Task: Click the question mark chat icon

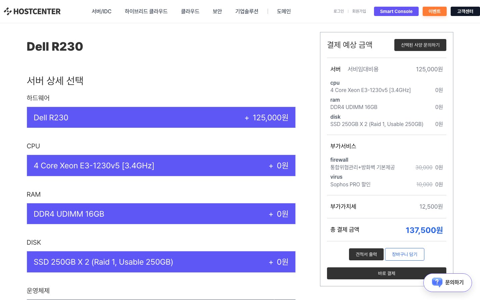Action: click(x=437, y=282)
